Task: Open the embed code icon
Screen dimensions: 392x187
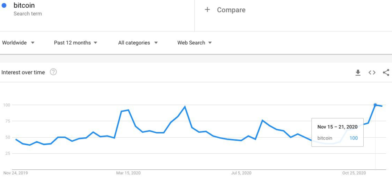Action: [x=372, y=72]
